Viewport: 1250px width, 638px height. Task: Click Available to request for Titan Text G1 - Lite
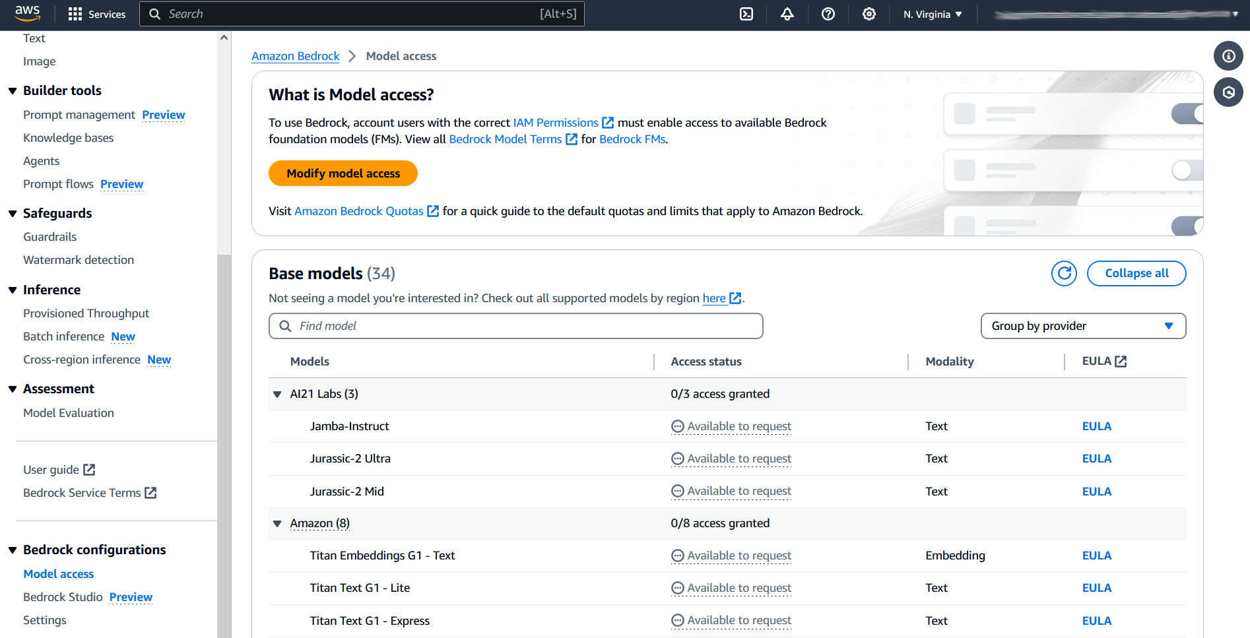pyautogui.click(x=739, y=589)
